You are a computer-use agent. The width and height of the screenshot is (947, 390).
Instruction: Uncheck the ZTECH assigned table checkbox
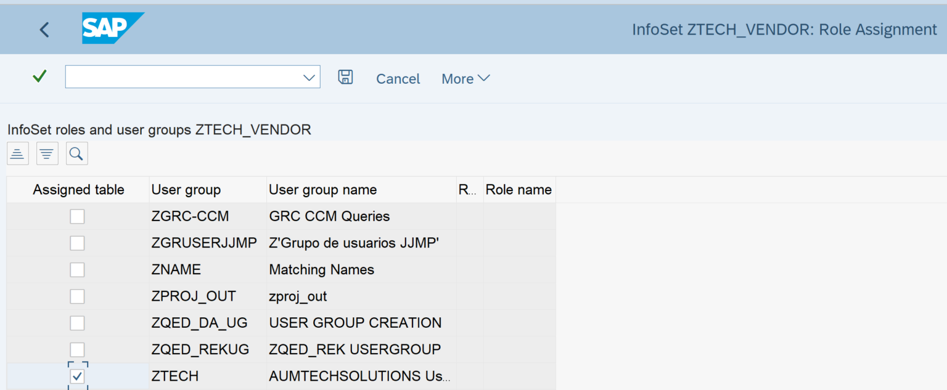click(77, 375)
